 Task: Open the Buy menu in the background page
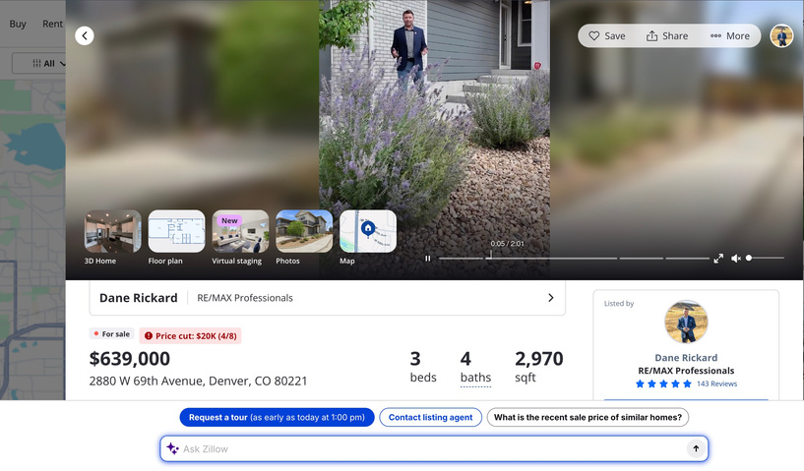(18, 24)
